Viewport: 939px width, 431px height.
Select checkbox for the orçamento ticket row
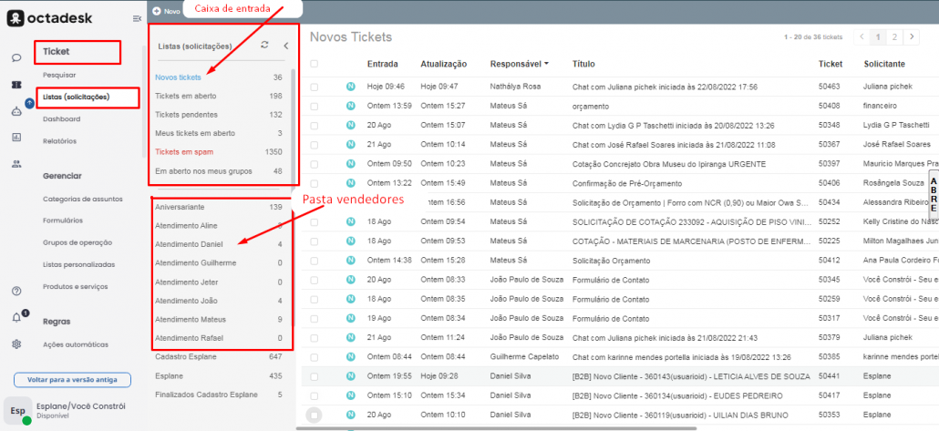click(x=315, y=106)
